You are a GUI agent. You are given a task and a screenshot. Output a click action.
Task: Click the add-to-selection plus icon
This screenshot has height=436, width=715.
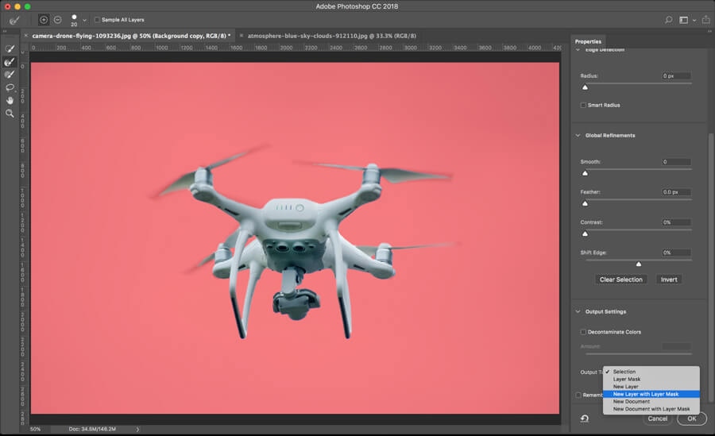44,19
